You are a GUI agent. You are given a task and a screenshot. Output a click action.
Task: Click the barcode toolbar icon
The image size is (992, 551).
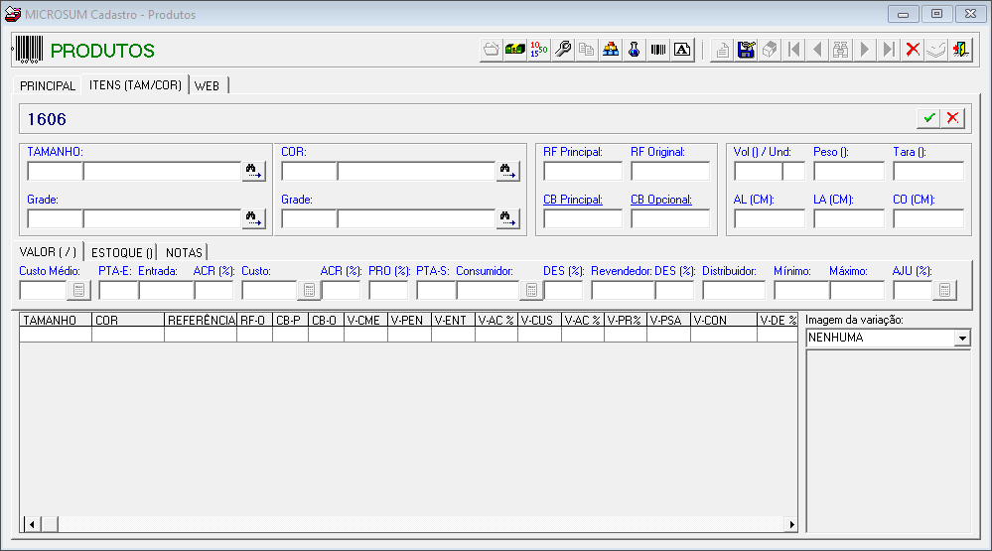click(658, 50)
